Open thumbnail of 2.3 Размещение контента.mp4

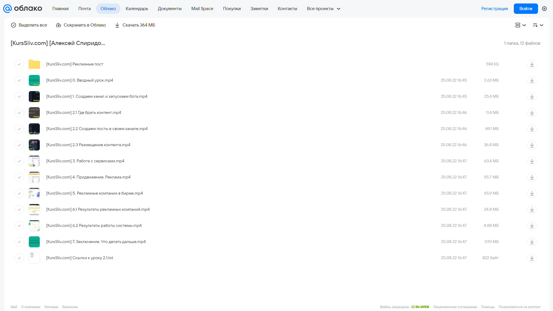(x=34, y=145)
